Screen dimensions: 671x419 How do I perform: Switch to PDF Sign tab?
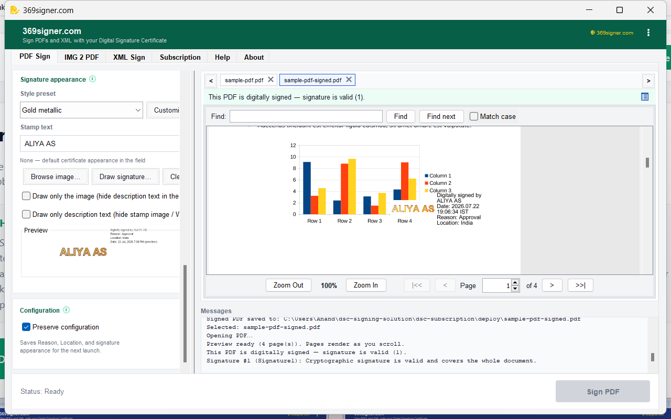coord(35,57)
